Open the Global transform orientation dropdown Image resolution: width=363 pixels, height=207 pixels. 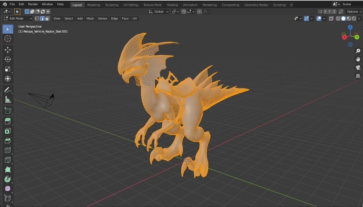click(x=158, y=12)
